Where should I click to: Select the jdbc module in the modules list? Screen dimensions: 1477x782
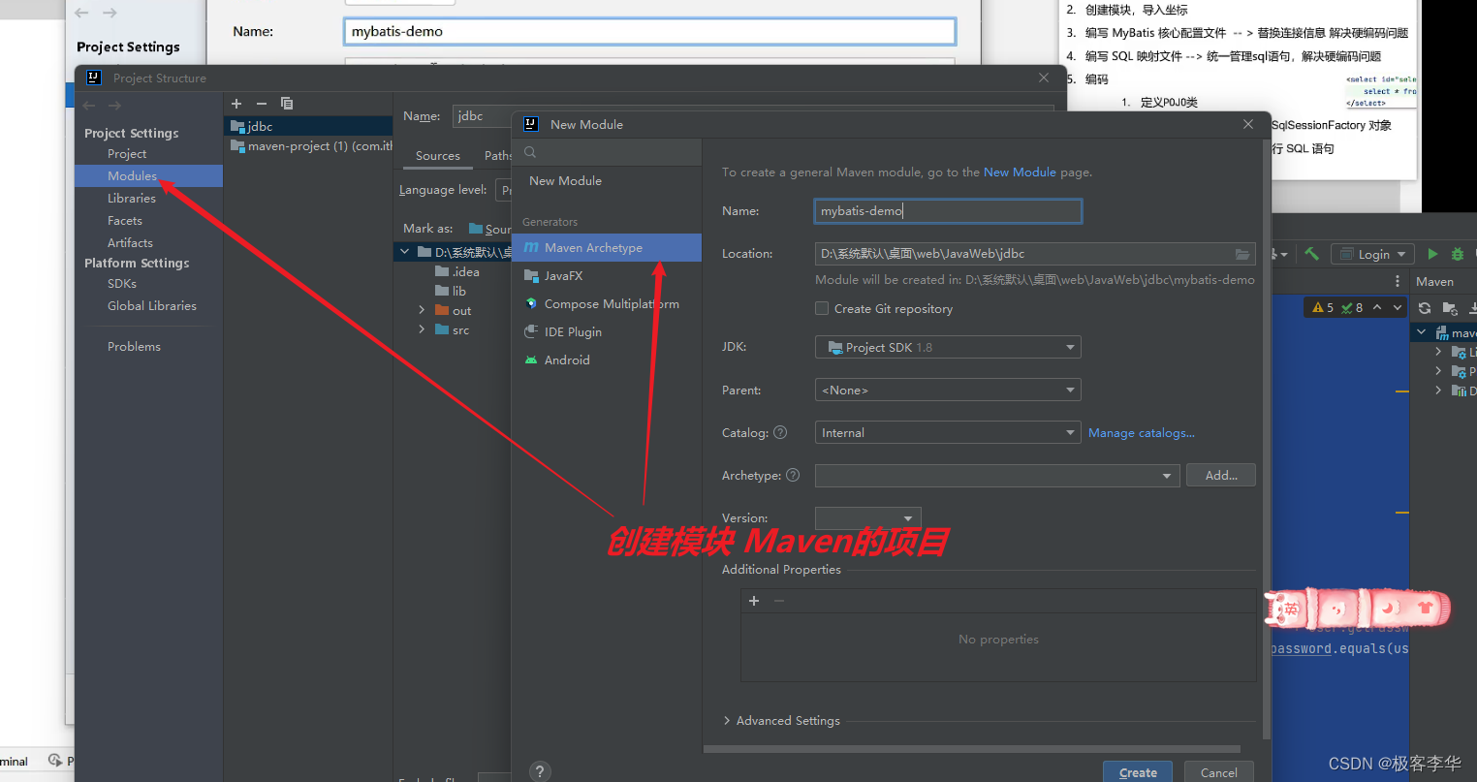pos(308,126)
